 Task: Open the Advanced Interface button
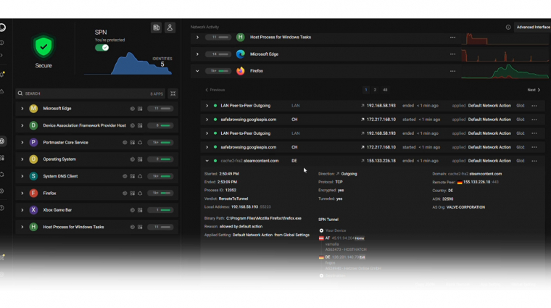point(533,27)
